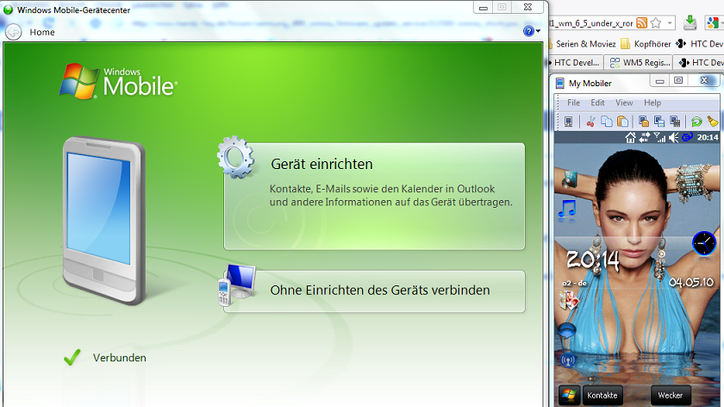
Task: Tap the blue speech bubble messages icon
Action: click(x=566, y=331)
